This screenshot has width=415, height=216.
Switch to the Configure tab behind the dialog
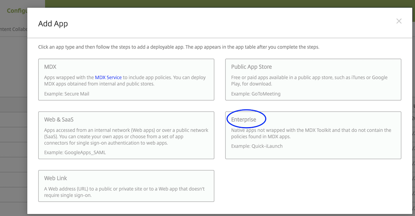[17, 10]
